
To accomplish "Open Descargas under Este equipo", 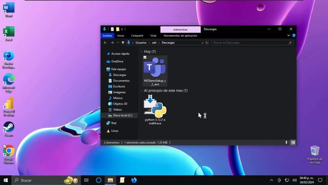I will coord(117,75).
